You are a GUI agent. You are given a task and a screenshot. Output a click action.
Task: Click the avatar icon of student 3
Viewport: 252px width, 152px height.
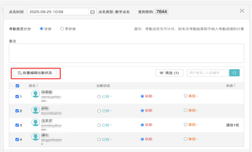click(x=36, y=123)
